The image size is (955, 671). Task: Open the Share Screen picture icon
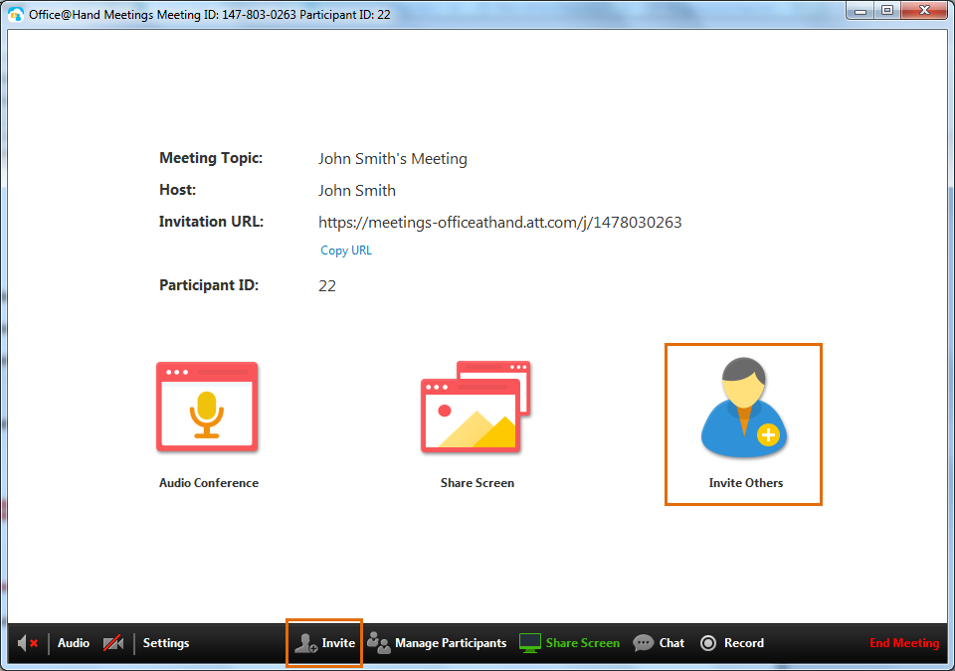[476, 407]
